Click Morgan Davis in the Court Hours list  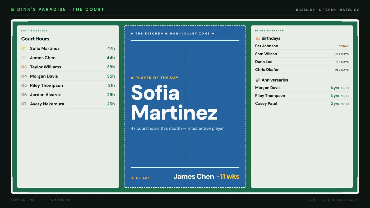tap(44, 76)
